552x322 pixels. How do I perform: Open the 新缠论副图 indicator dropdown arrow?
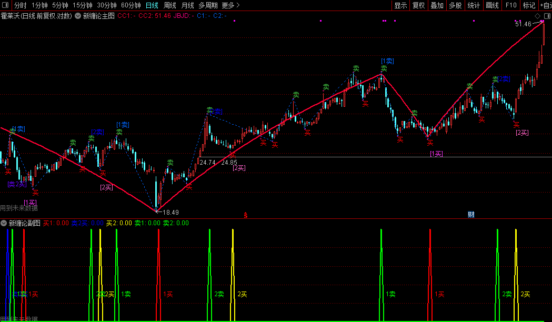coord(4,223)
